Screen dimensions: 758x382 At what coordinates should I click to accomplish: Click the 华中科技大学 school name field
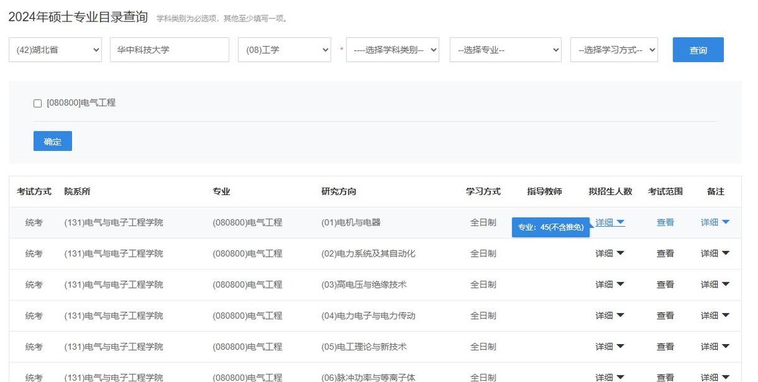click(169, 50)
